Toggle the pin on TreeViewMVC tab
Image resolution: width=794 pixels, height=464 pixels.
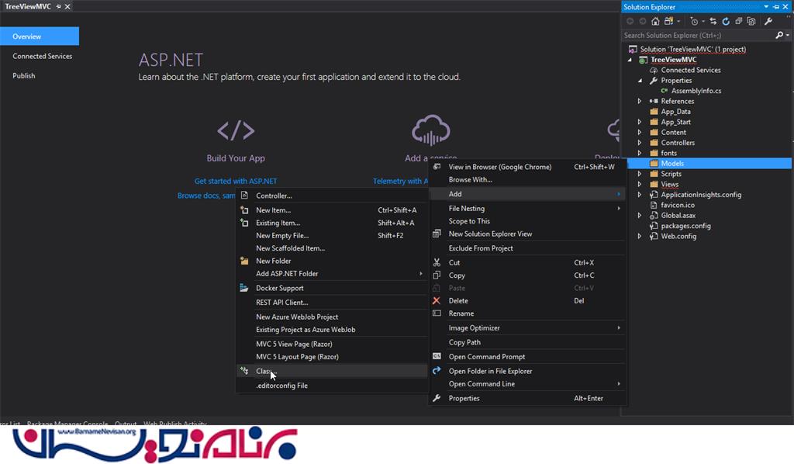tap(59, 6)
